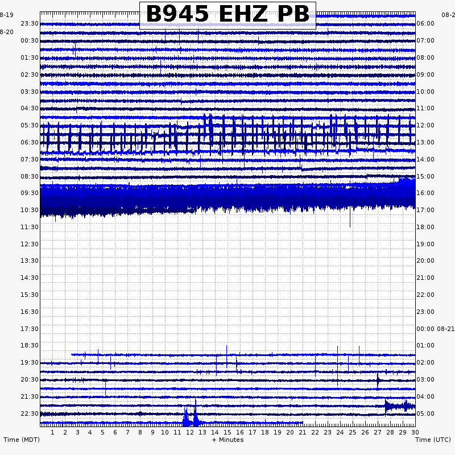Click minute 12 on bottom axis
Screen dimensions: 455x455
(190, 432)
